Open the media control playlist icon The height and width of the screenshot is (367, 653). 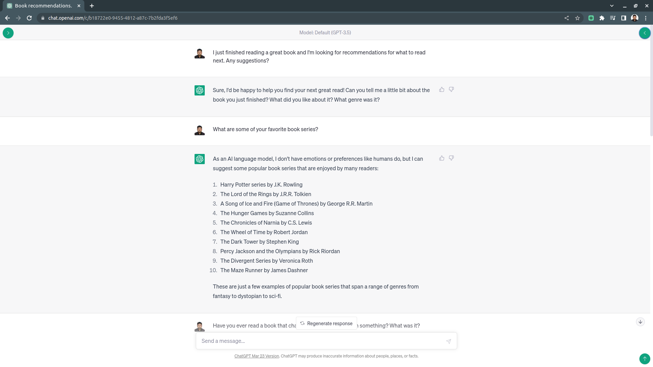(613, 18)
